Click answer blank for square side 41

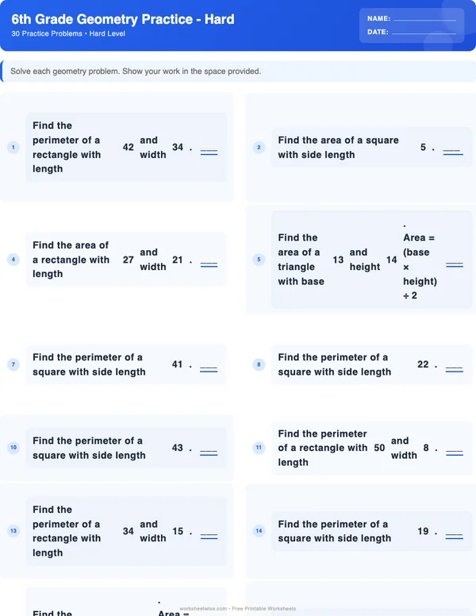point(209,368)
